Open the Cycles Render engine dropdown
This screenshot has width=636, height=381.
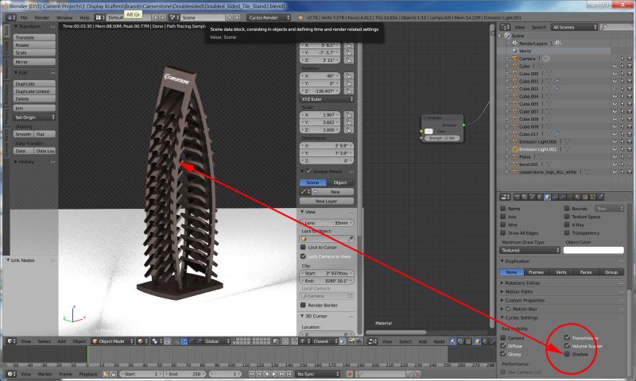[269, 17]
